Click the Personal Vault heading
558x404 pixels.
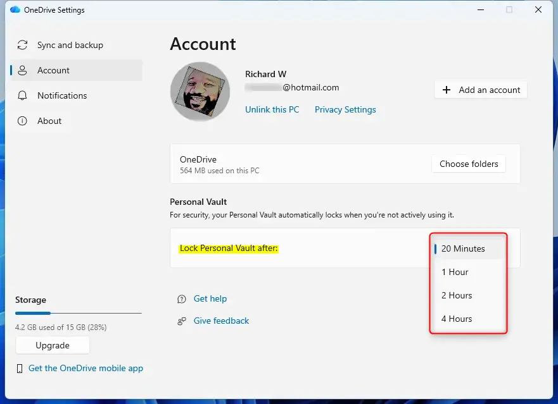click(198, 202)
